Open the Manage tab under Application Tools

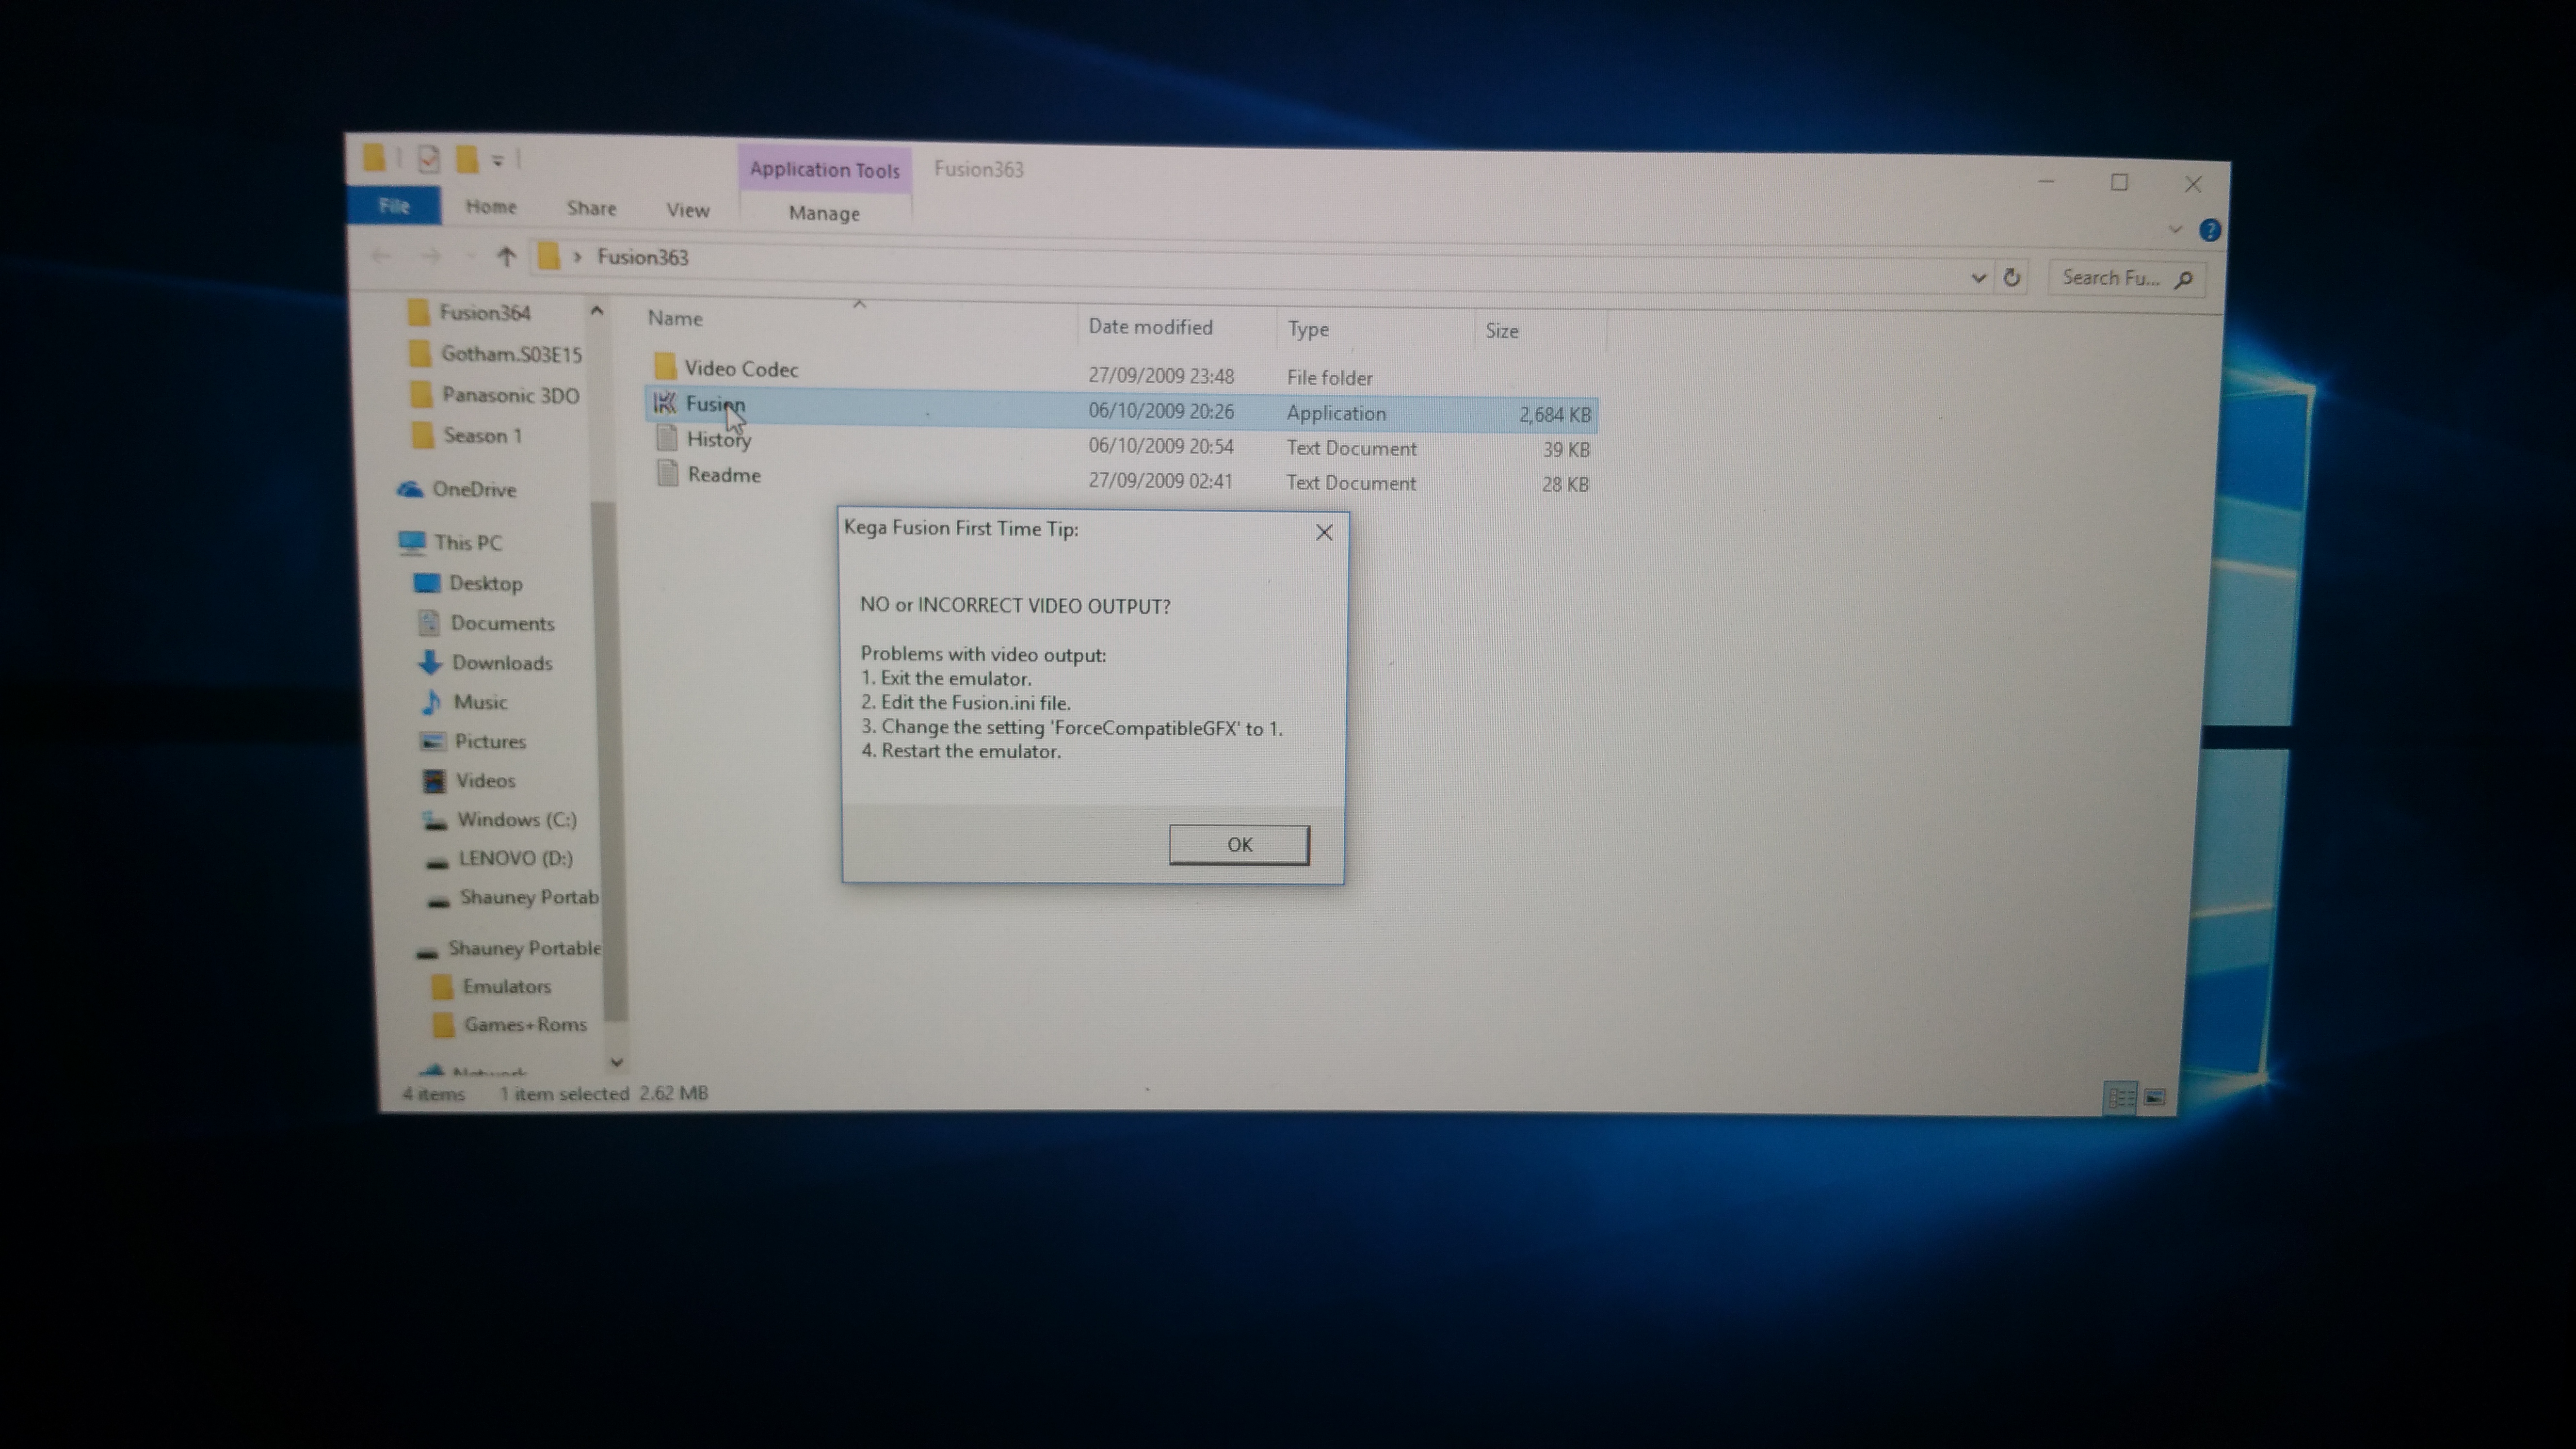point(824,213)
